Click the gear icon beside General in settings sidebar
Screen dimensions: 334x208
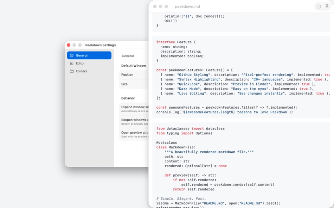coord(72,55)
